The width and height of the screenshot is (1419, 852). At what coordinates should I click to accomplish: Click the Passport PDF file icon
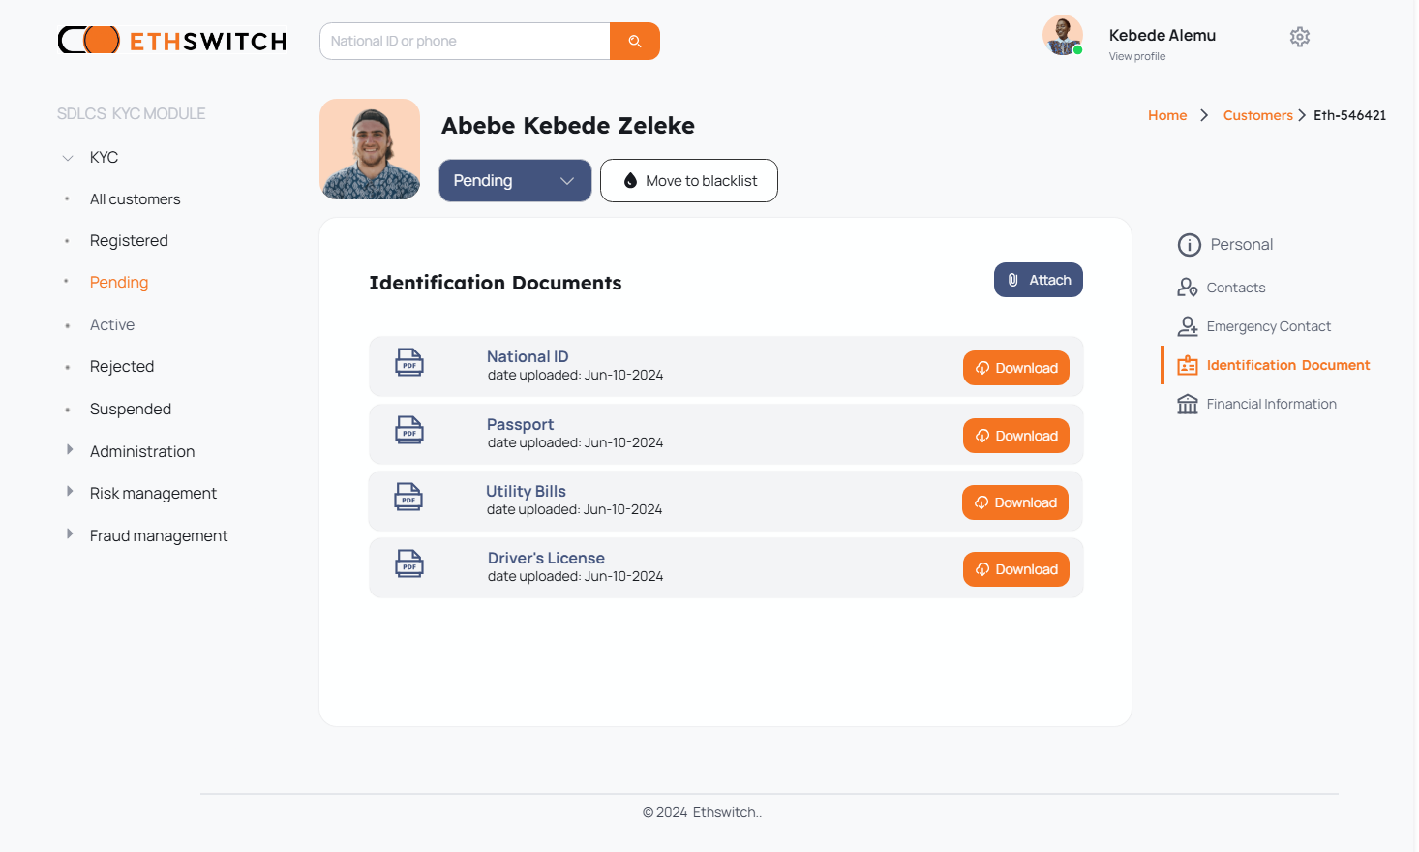[x=409, y=430]
